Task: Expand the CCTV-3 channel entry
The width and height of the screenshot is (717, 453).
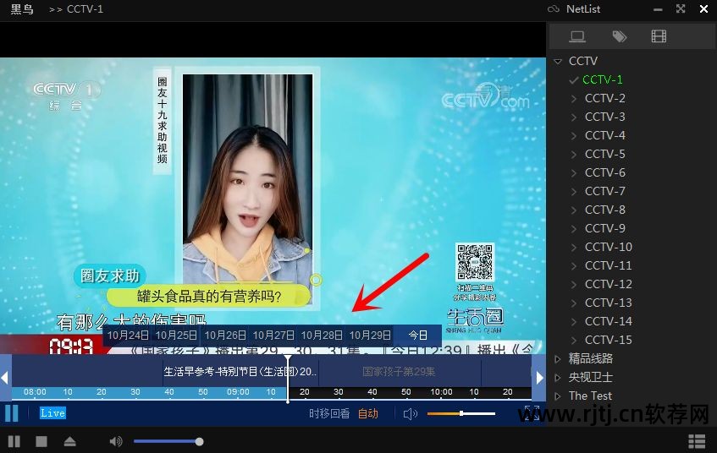Action: point(574,117)
